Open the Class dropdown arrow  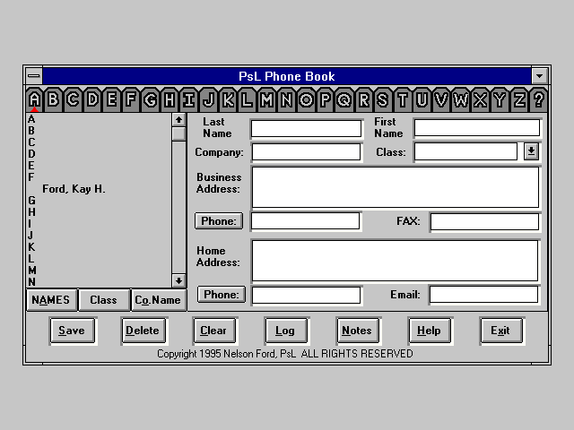click(x=531, y=151)
